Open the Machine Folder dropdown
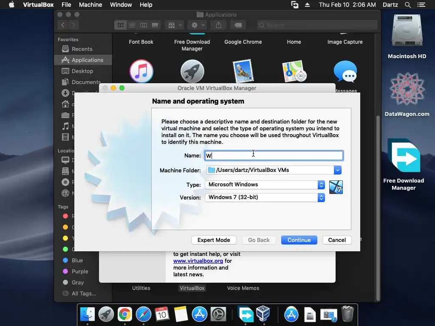 pyautogui.click(x=337, y=170)
